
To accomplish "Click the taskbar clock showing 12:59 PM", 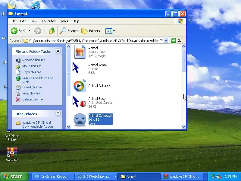I will tap(230, 176).
